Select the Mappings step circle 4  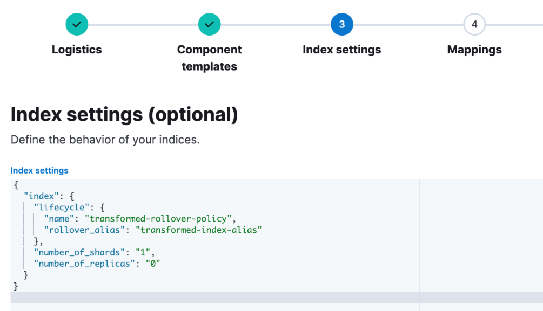pyautogui.click(x=474, y=24)
